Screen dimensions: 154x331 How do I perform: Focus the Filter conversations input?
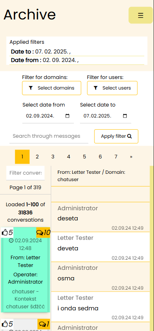26,173
